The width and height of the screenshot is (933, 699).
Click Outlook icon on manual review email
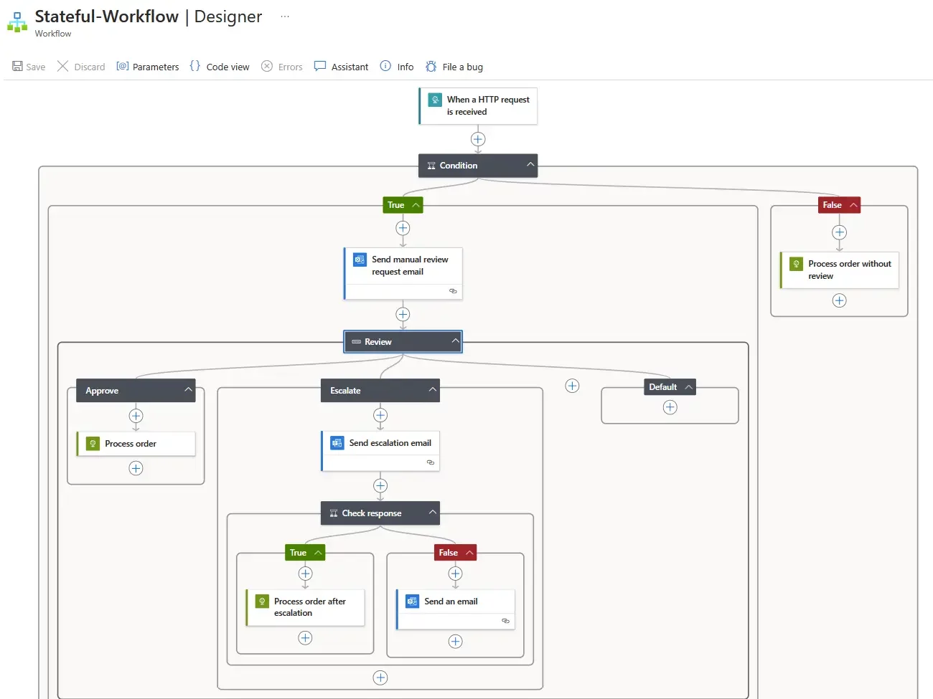tap(360, 260)
